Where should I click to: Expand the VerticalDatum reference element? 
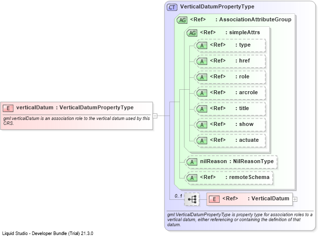pyautogui.click(x=295, y=199)
